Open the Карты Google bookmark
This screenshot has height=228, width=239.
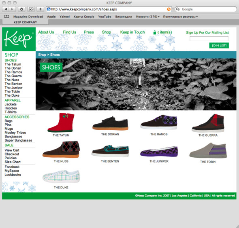[x=84, y=17]
